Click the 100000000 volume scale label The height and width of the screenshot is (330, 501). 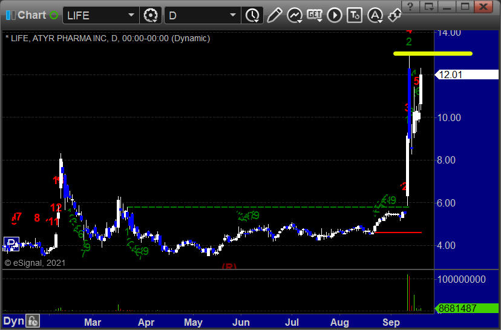462,280
